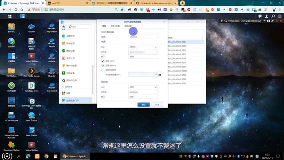Click info icon beside access control profile
284x160 pixels.
tap(160, 75)
